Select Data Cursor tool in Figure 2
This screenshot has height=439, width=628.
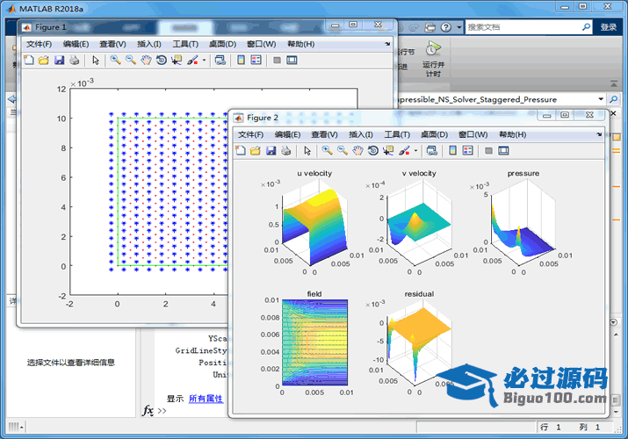[388, 150]
